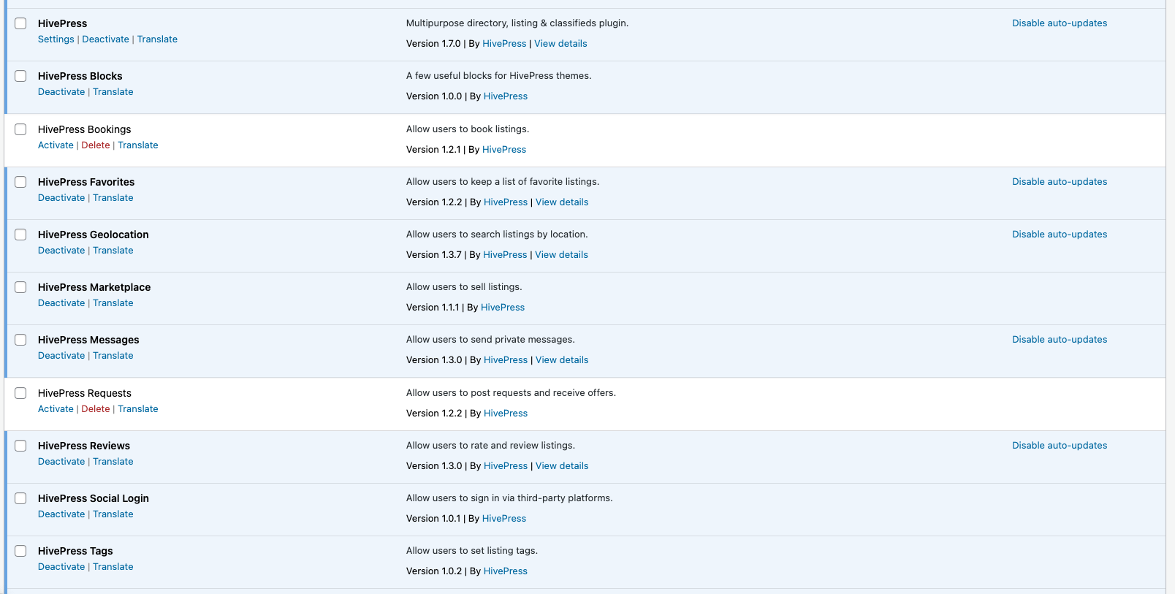This screenshot has width=1175, height=594.
Task: Open HivePress author link for Favorites
Action: pyautogui.click(x=506, y=202)
